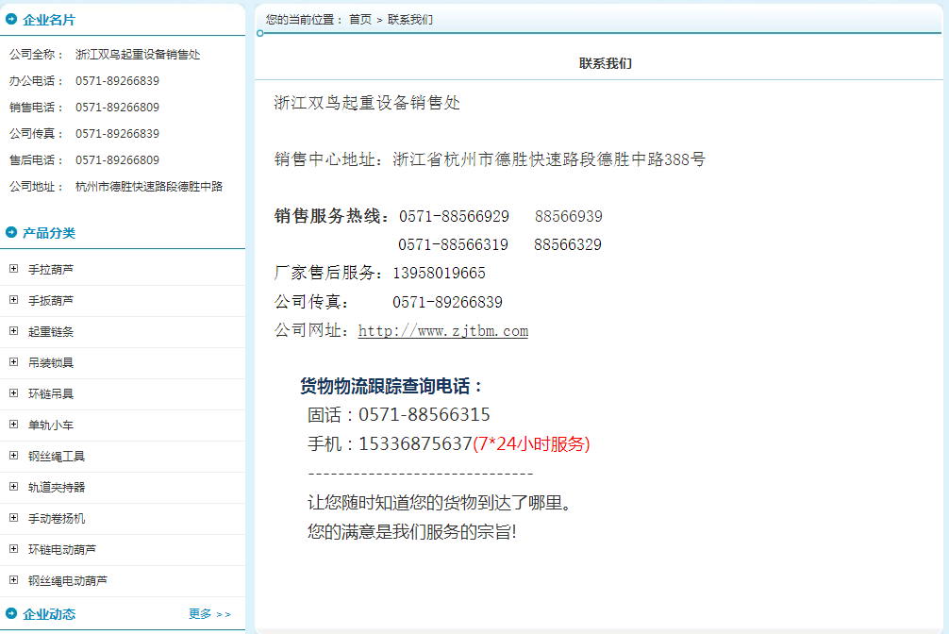The width and height of the screenshot is (949, 634).
Task: Open the 轨道夹持器 category
Action: tap(57, 488)
